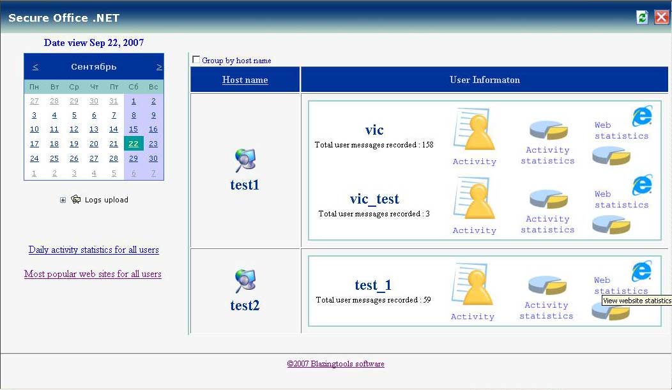Sort by Host name column header
Viewport: 672px width, 390px height.
coord(245,80)
